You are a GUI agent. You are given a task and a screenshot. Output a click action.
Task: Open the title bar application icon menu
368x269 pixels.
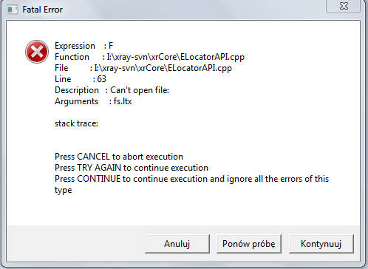(x=13, y=10)
